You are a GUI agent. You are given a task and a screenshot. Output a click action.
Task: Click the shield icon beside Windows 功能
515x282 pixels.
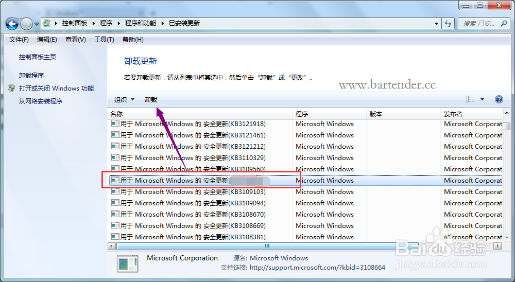pos(12,88)
